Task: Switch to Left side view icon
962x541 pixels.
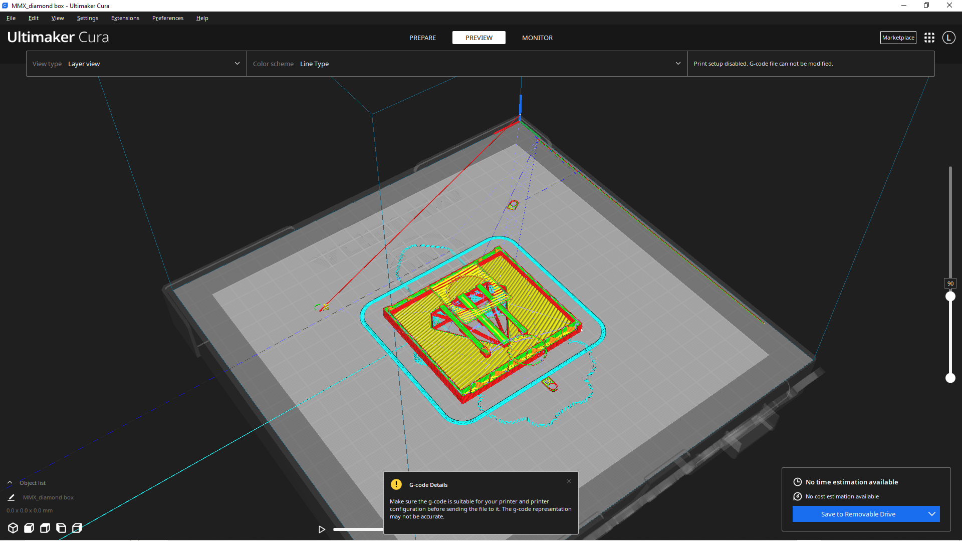Action: coord(61,528)
